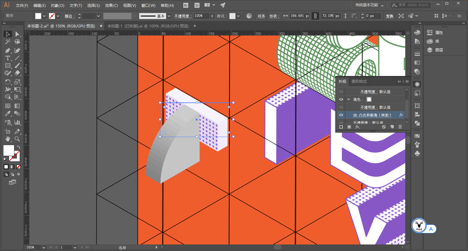Open the 窗口(W) menu

[x=148, y=5]
